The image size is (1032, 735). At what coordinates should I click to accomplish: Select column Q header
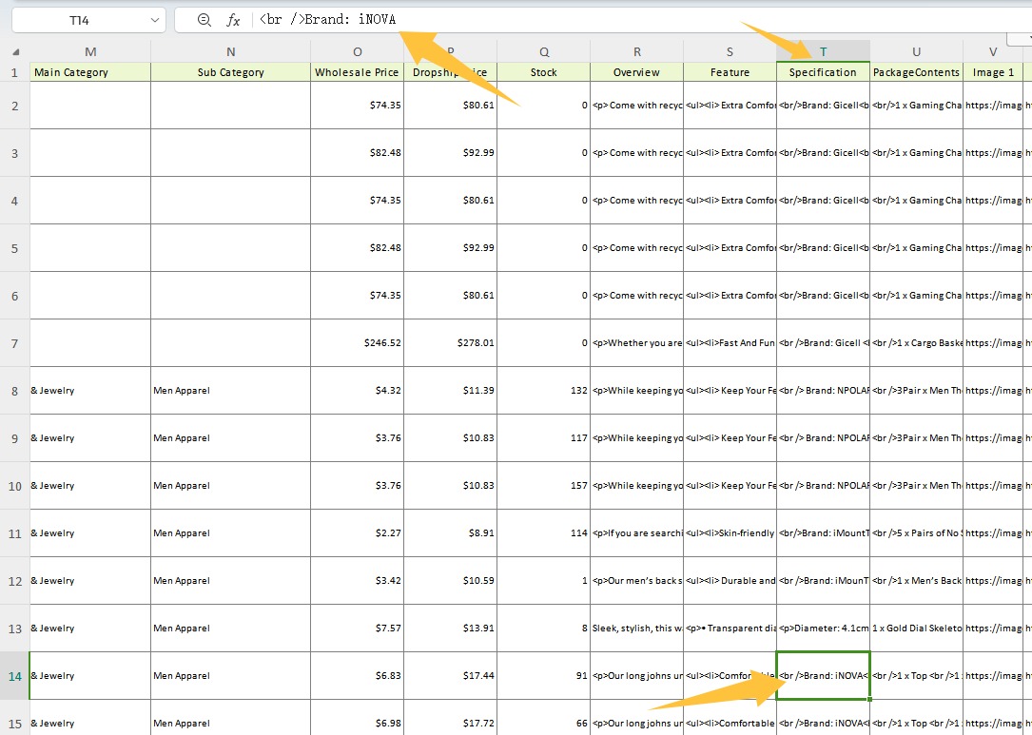(x=543, y=51)
